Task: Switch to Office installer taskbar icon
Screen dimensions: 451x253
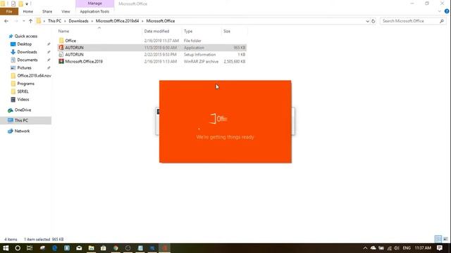Action: 164,248
